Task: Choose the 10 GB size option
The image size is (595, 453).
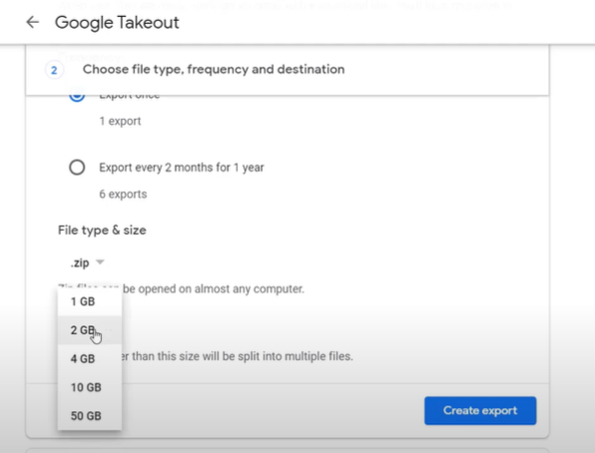Action: tap(85, 388)
